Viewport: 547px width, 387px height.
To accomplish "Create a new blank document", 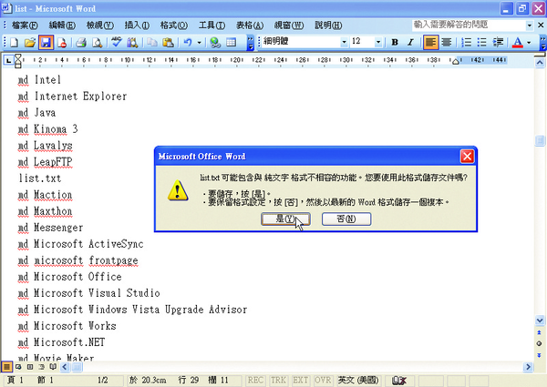I will pyautogui.click(x=15, y=43).
